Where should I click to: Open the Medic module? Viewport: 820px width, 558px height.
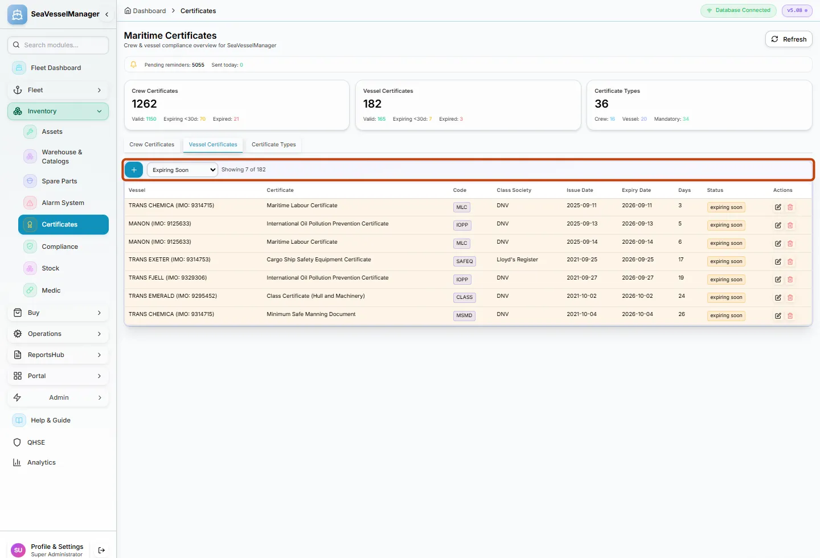coord(63,290)
